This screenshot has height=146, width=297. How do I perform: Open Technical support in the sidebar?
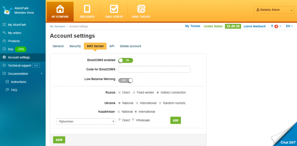(19, 65)
